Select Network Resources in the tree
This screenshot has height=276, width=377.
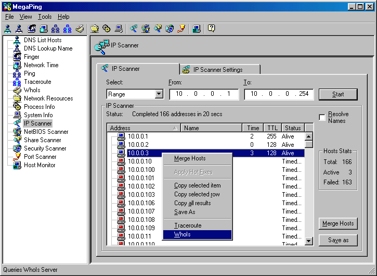point(48,98)
